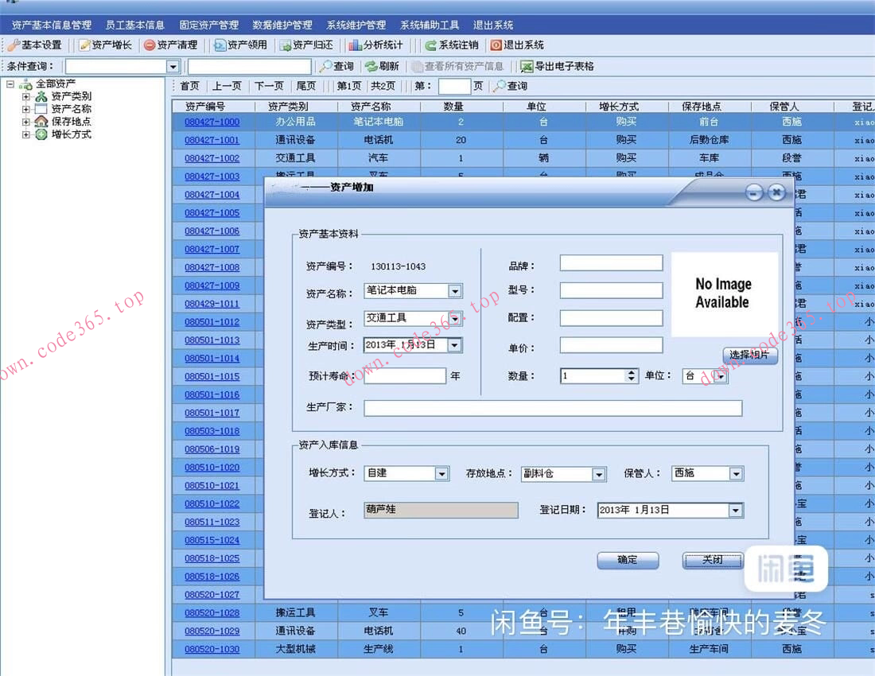Click the 确定 button in dialog

click(628, 561)
